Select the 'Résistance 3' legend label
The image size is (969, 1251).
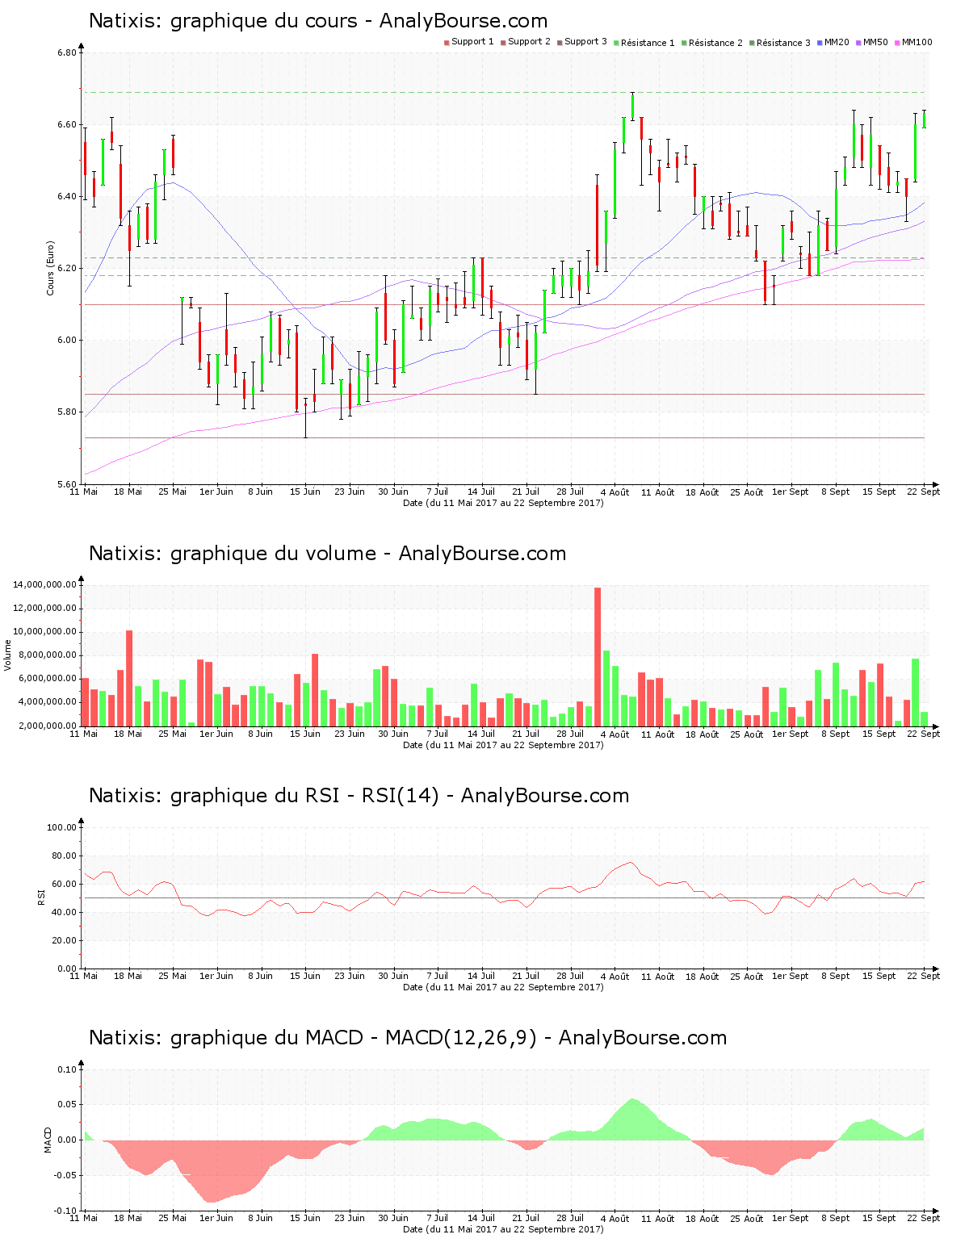783,43
